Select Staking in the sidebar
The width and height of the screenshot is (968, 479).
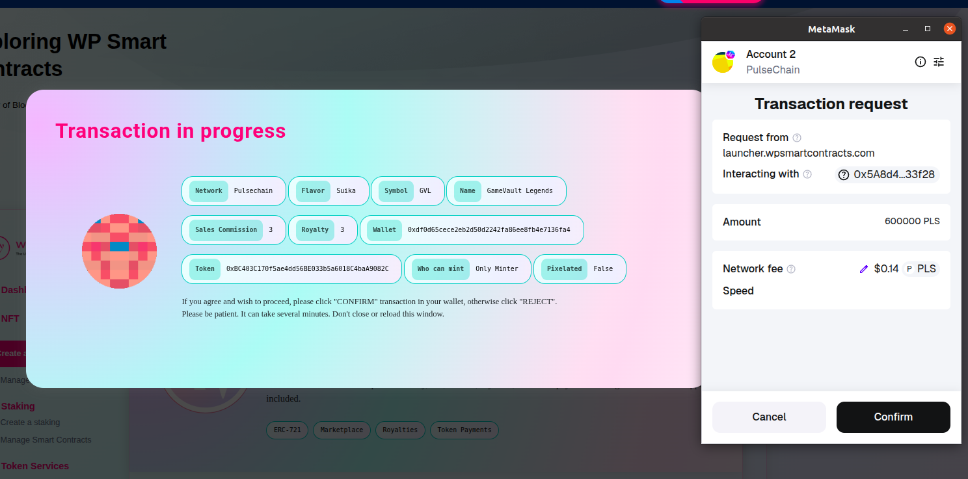(x=18, y=406)
